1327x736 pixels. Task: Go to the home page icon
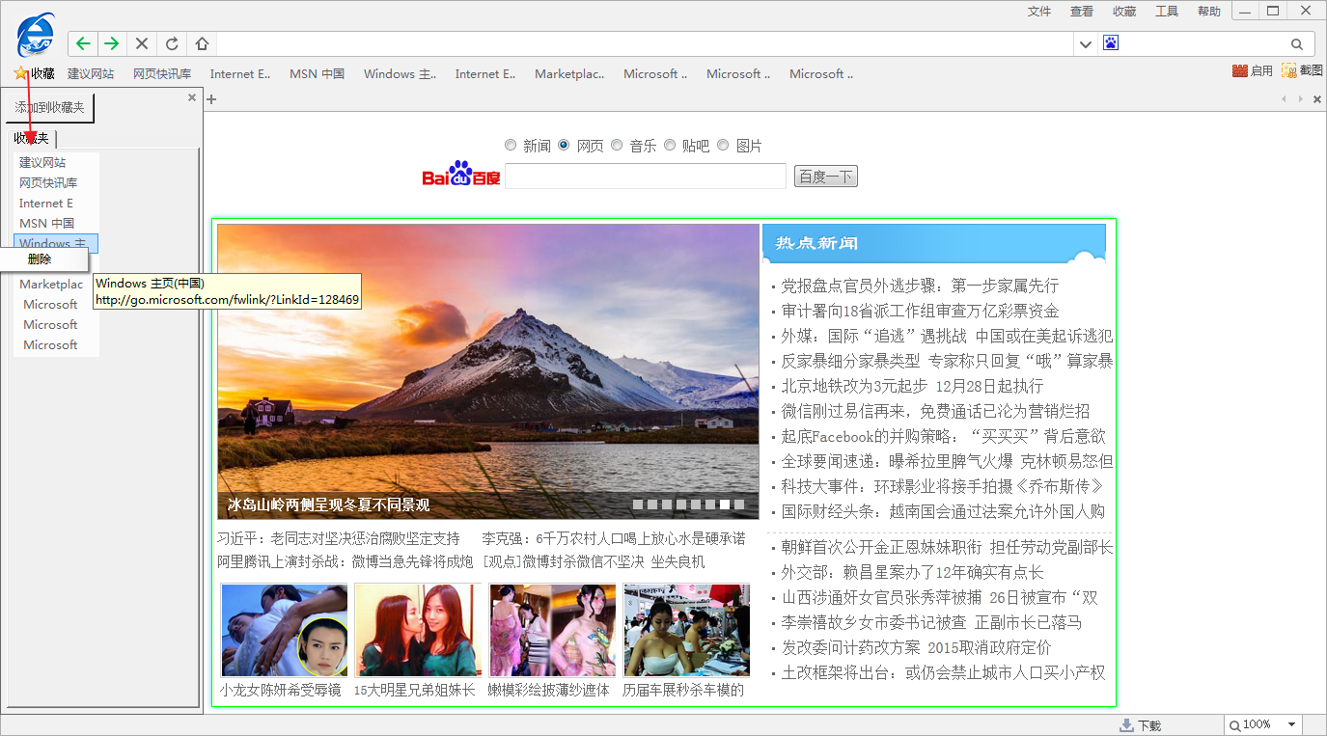point(202,43)
